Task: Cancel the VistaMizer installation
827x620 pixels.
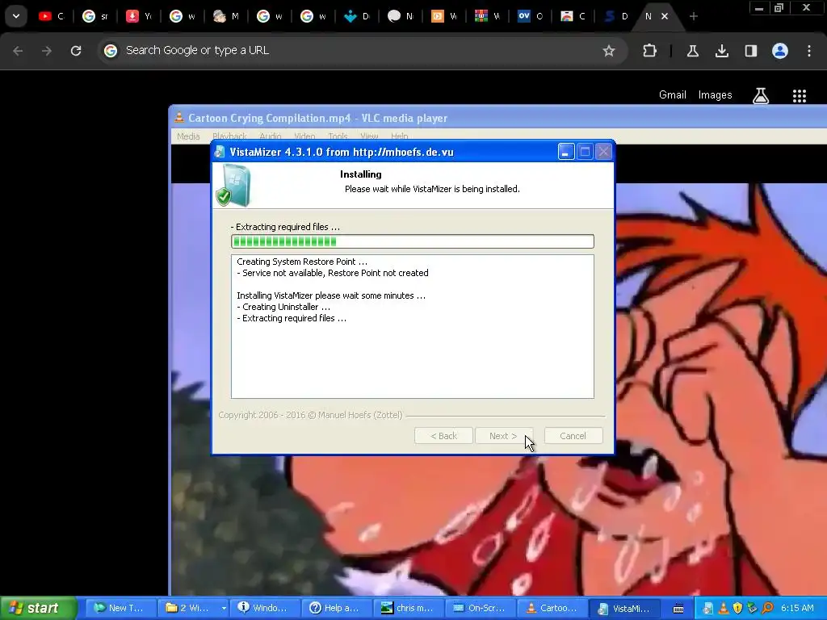Action: click(573, 436)
